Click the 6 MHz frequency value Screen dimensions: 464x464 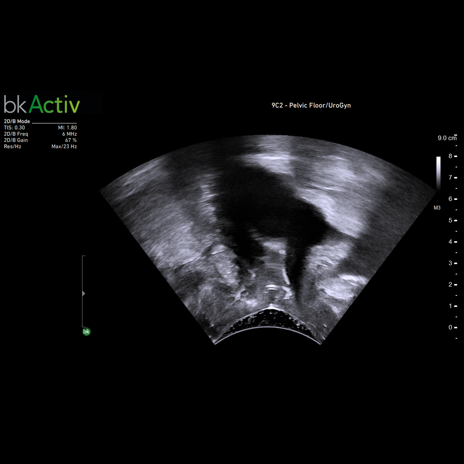coord(70,134)
